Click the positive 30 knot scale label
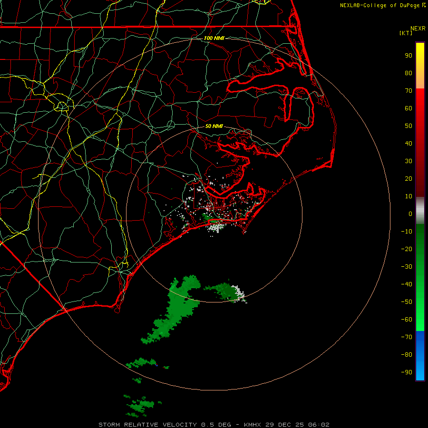Image resolution: width=428 pixels, height=428 pixels. tap(409, 161)
